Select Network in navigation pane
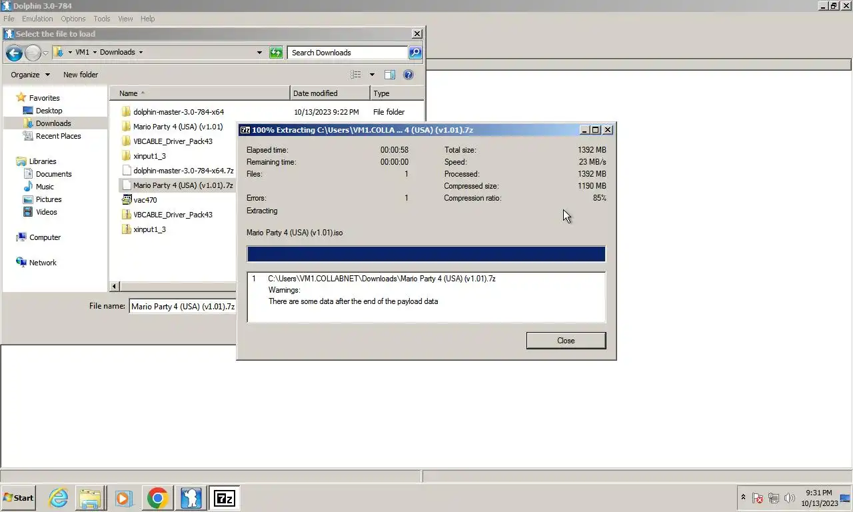Image resolution: width=853 pixels, height=512 pixels. pyautogui.click(x=43, y=263)
